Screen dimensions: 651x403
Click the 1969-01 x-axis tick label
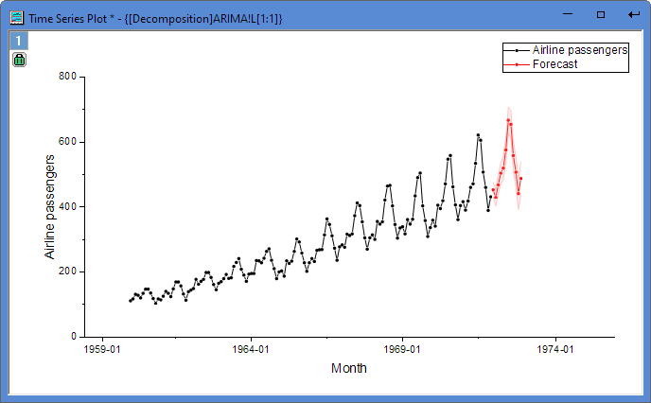click(403, 349)
